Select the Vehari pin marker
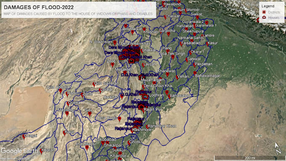 click(177, 77)
